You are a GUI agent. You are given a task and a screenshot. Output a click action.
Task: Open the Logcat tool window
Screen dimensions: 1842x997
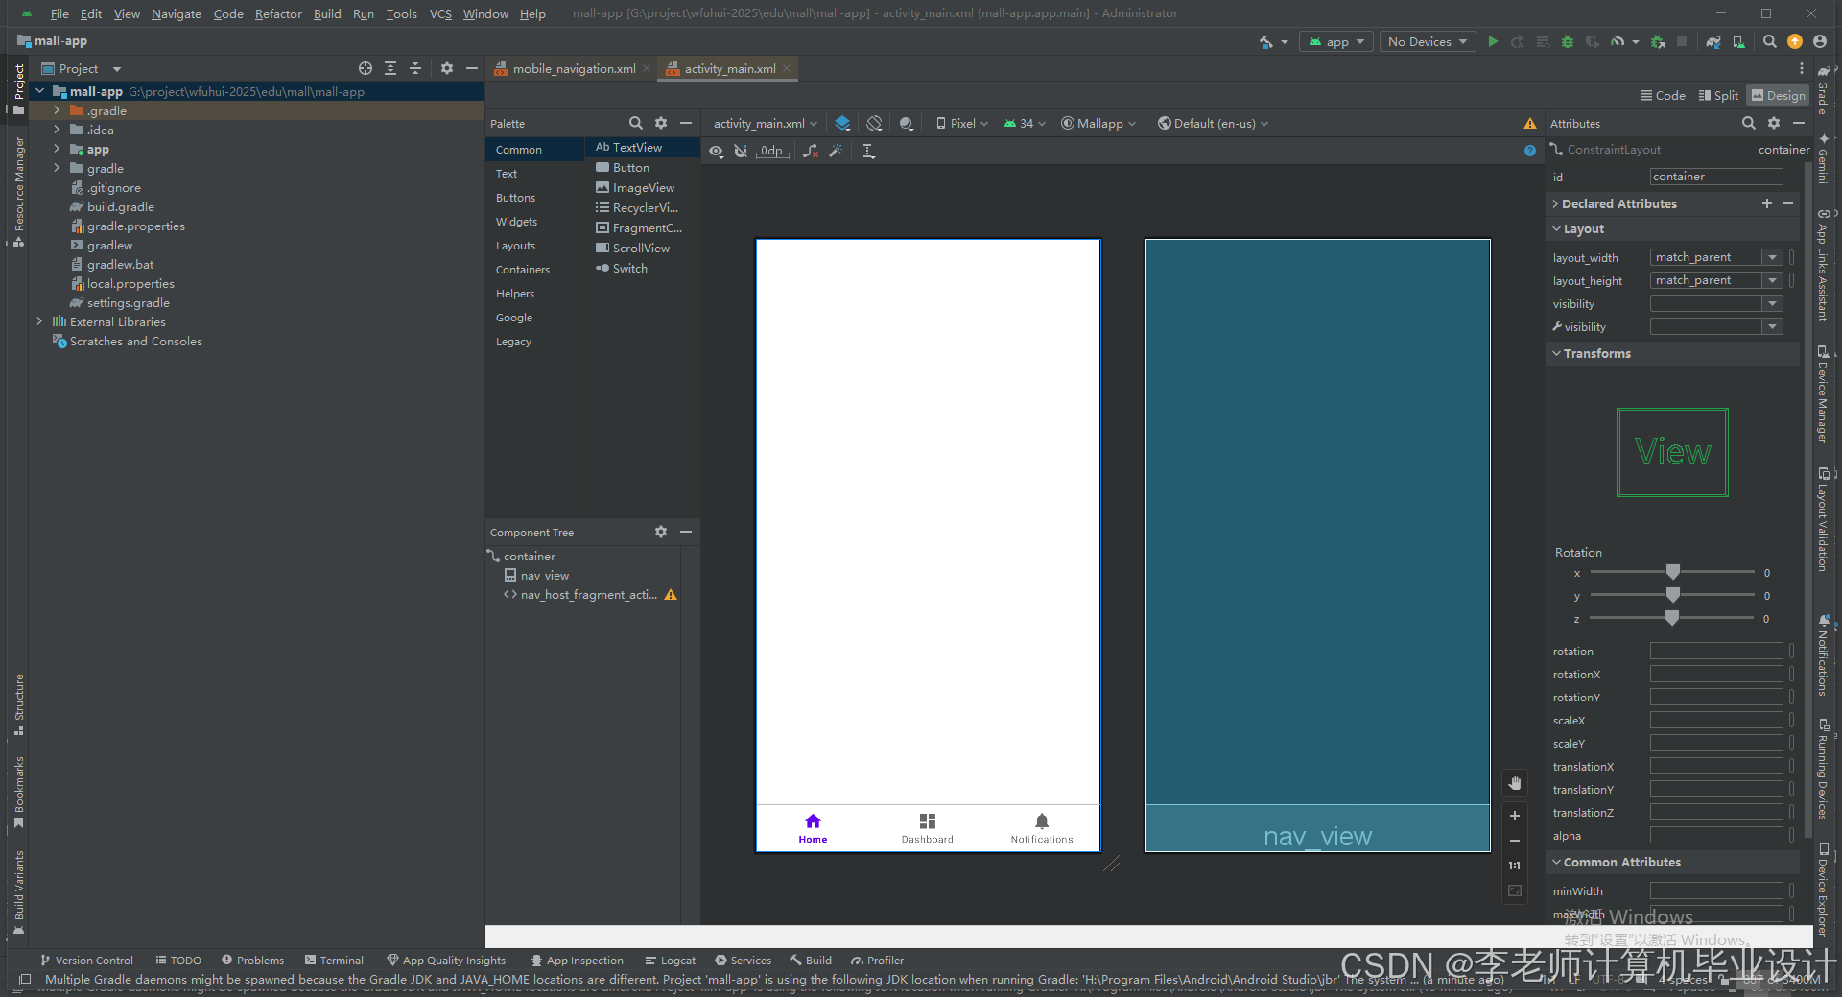(670, 960)
